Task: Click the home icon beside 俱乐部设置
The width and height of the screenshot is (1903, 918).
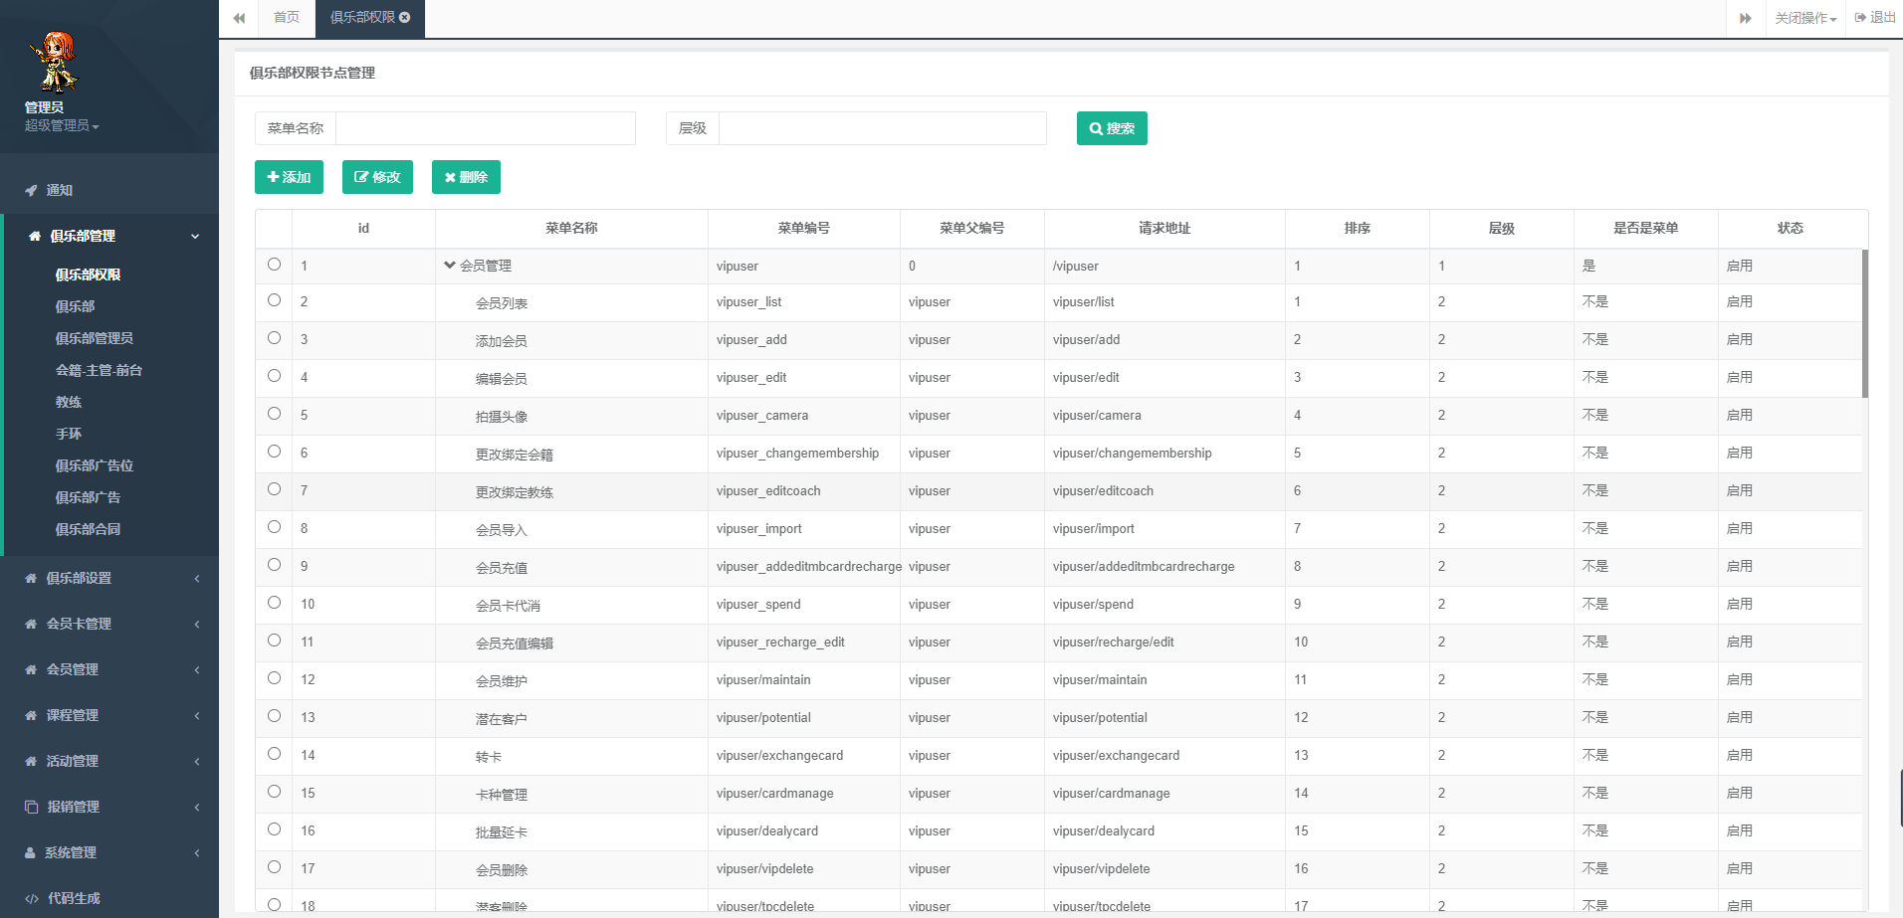Action: click(x=31, y=578)
